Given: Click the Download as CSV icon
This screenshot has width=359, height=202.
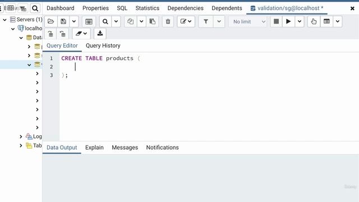Looking at the screenshot, I should coord(100,34).
